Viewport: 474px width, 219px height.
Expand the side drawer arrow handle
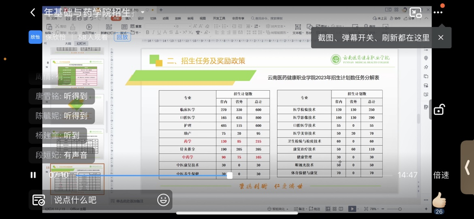tap(468, 167)
